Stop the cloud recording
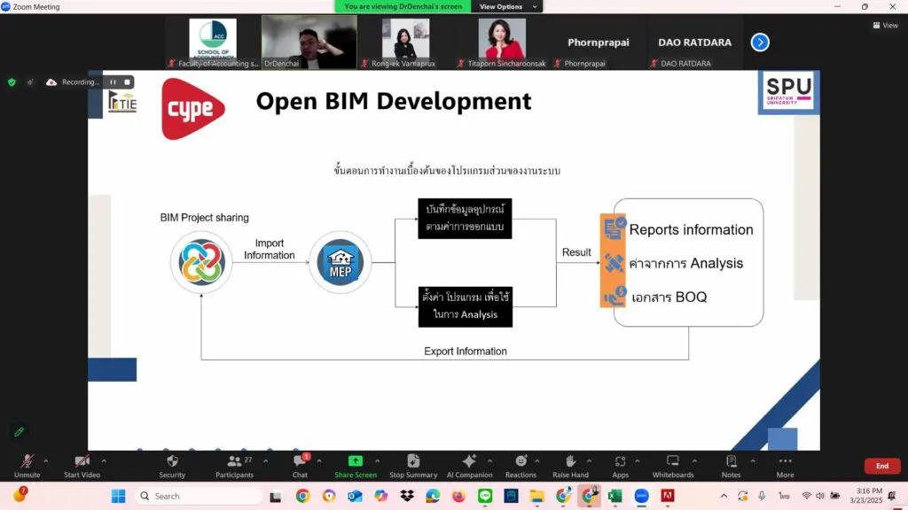This screenshot has width=908, height=510. [128, 82]
